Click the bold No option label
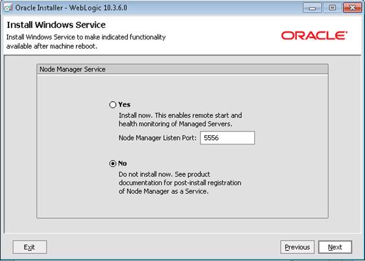This screenshot has height=261, width=365. 123,163
